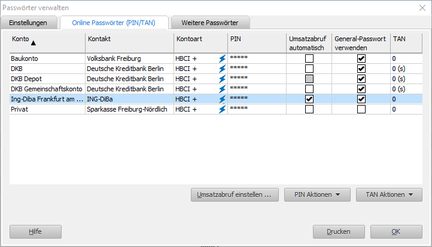This screenshot has width=432, height=247.
Task: Click the lightning bolt icon in Privat row
Action: [x=222, y=109]
